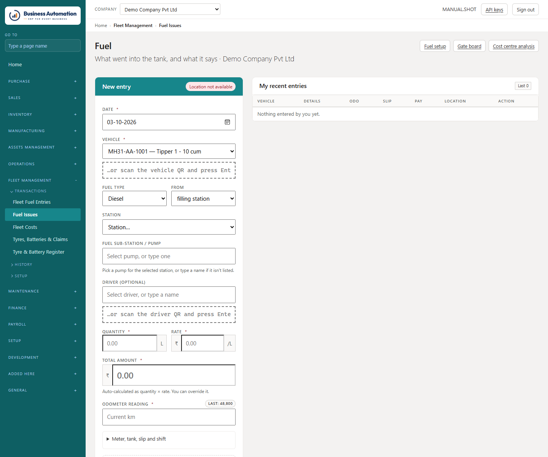Click the Driver name field
Image resolution: width=548 pixels, height=457 pixels.
[x=169, y=295]
